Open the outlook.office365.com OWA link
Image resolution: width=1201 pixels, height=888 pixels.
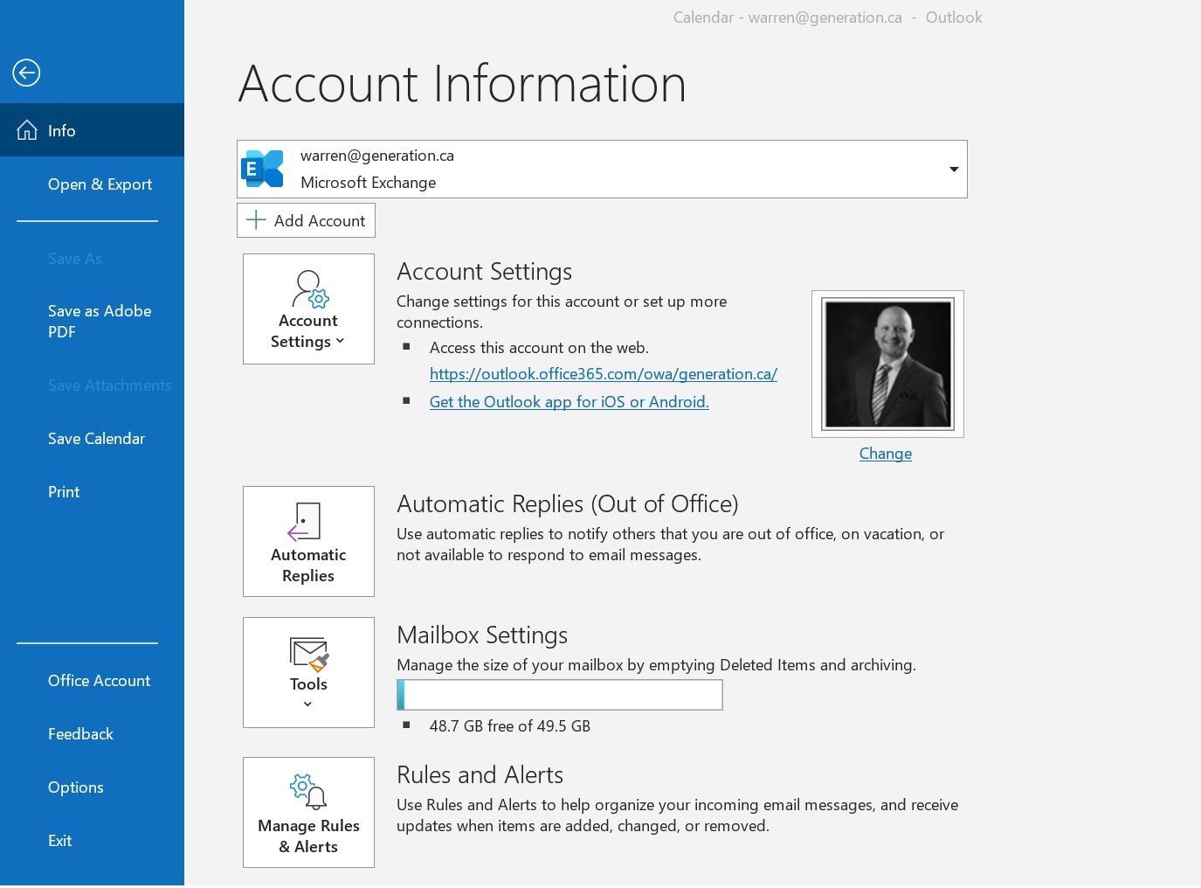point(604,374)
